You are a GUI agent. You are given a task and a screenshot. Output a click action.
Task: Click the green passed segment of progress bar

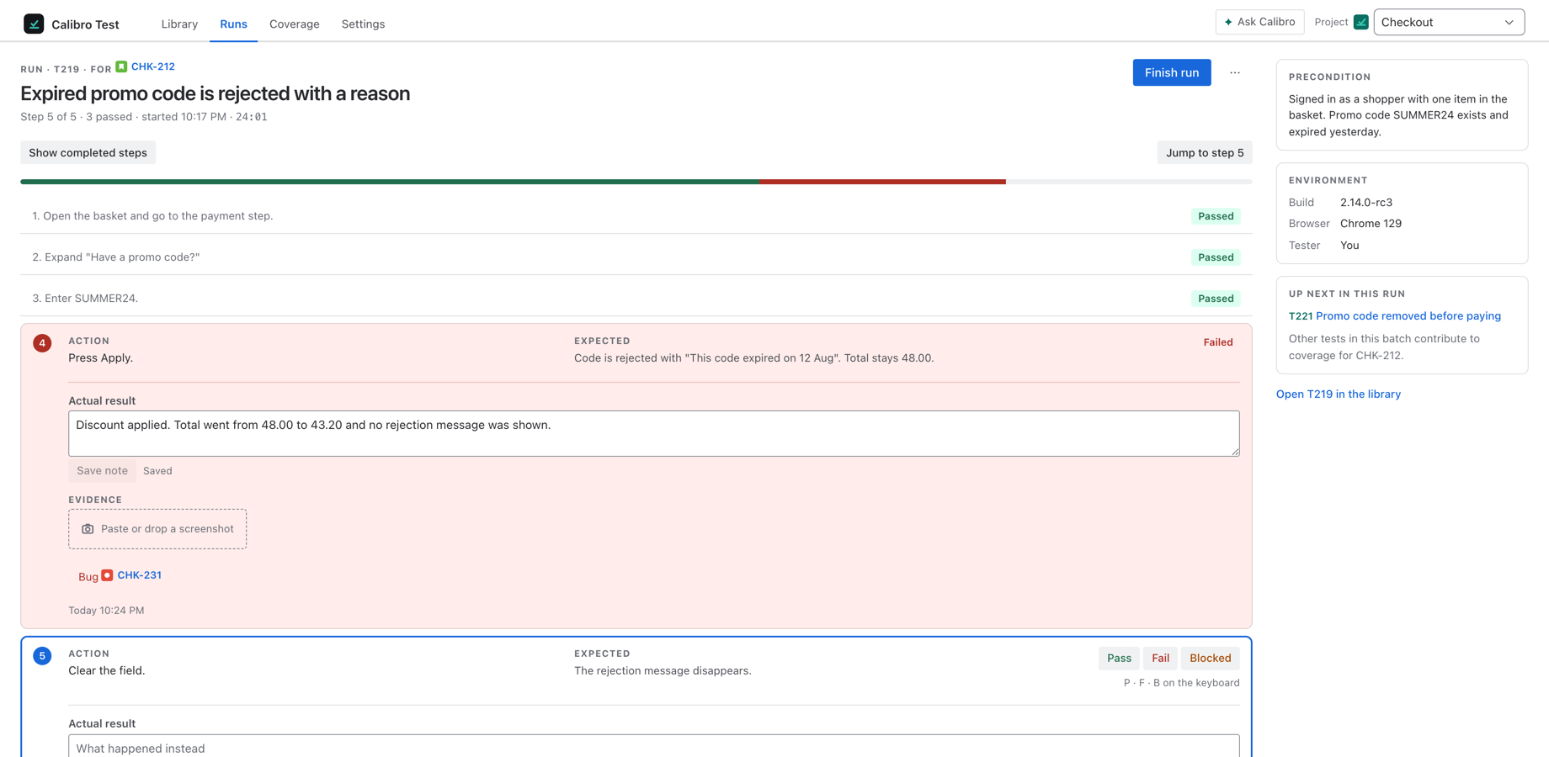pyautogui.click(x=389, y=182)
